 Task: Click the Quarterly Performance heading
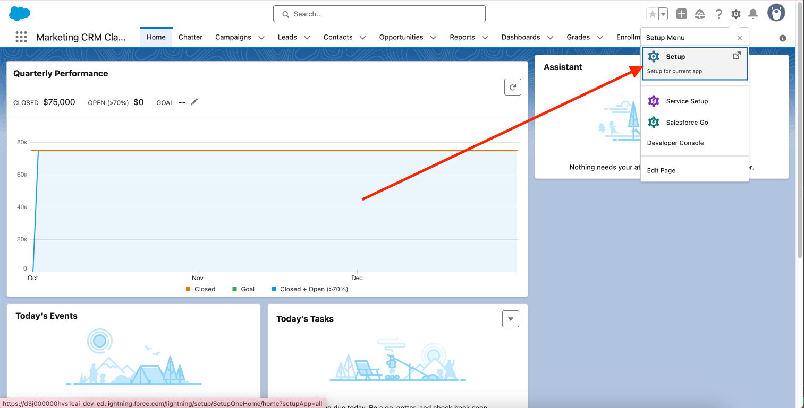(61, 73)
